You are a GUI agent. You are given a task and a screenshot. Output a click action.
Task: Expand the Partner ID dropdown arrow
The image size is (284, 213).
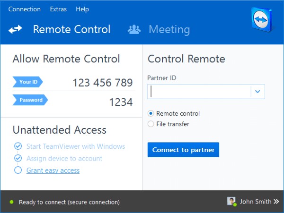point(257,92)
